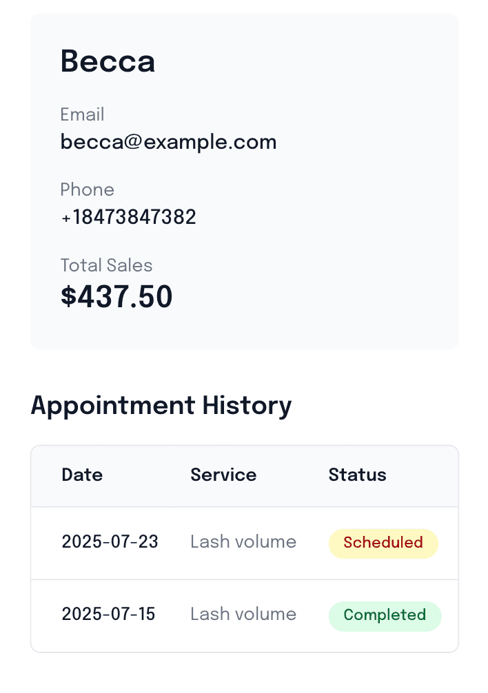Image resolution: width=488 pixels, height=693 pixels.
Task: Sort appointments by the Date column header
Action: click(82, 475)
